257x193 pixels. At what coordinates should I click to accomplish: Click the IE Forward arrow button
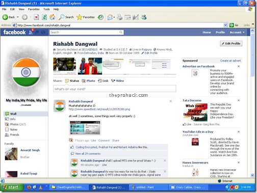[24, 17]
